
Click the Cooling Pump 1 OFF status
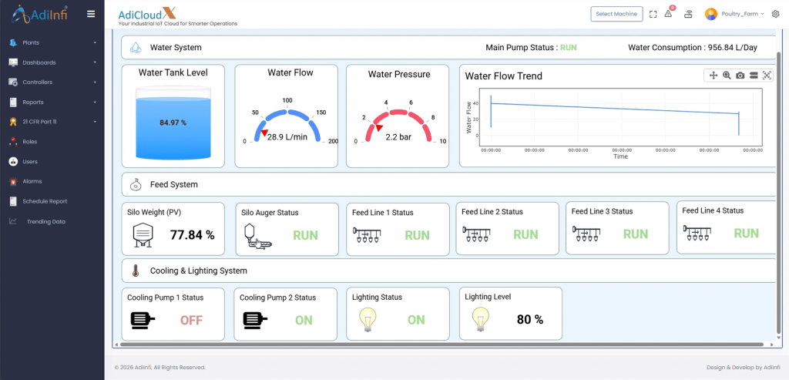click(x=191, y=320)
